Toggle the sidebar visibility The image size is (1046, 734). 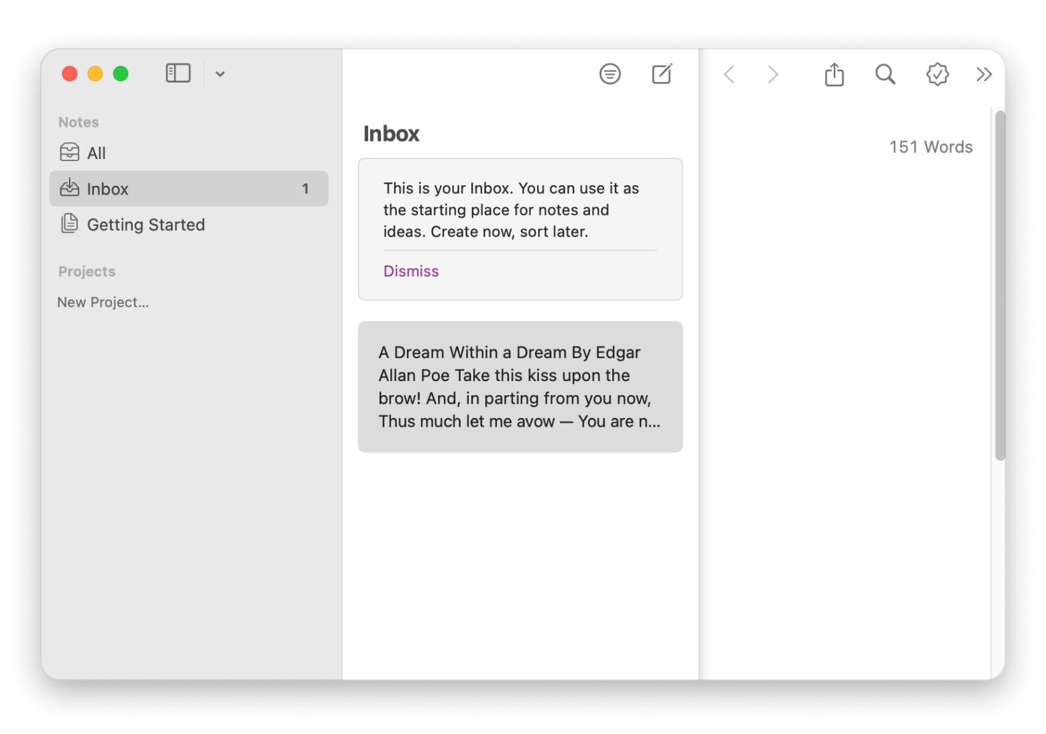[x=177, y=72]
